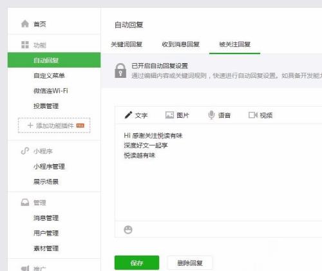This screenshot has height=271, width=322.
Task: Open 自定义菜单 in the sidebar
Action: tap(49, 75)
